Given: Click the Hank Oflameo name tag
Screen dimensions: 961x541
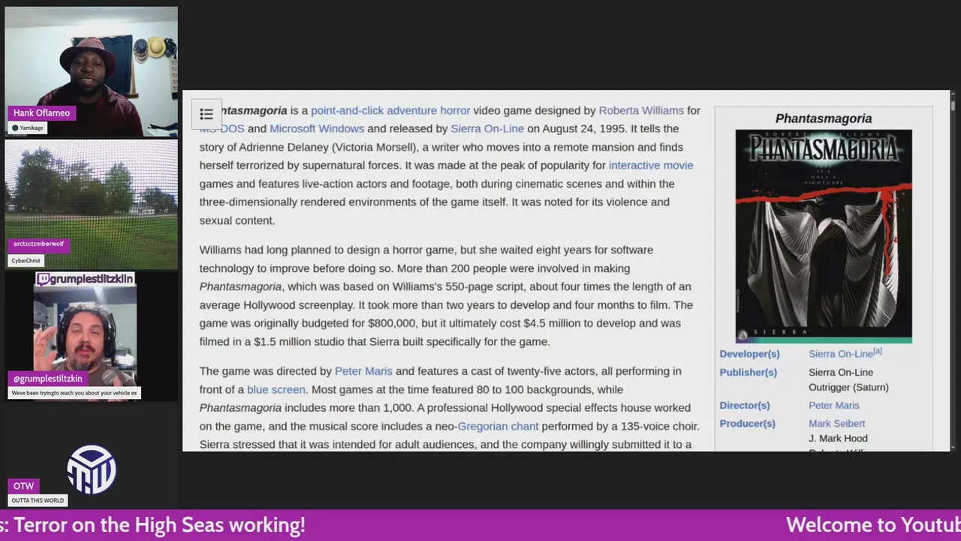Looking at the screenshot, I should 41,113.
